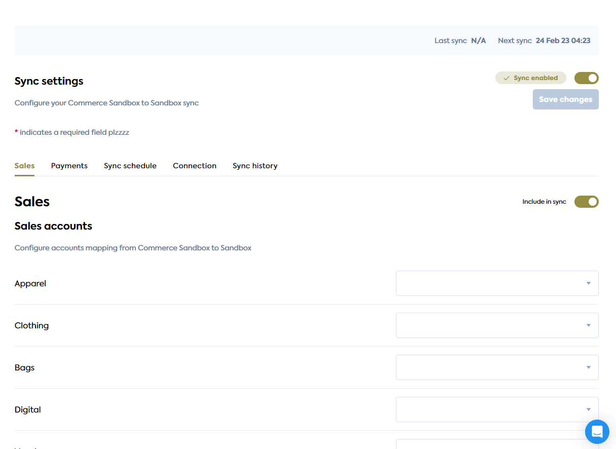Open the Bags account mapping dropdown
This screenshot has width=616, height=449.
pyautogui.click(x=496, y=367)
